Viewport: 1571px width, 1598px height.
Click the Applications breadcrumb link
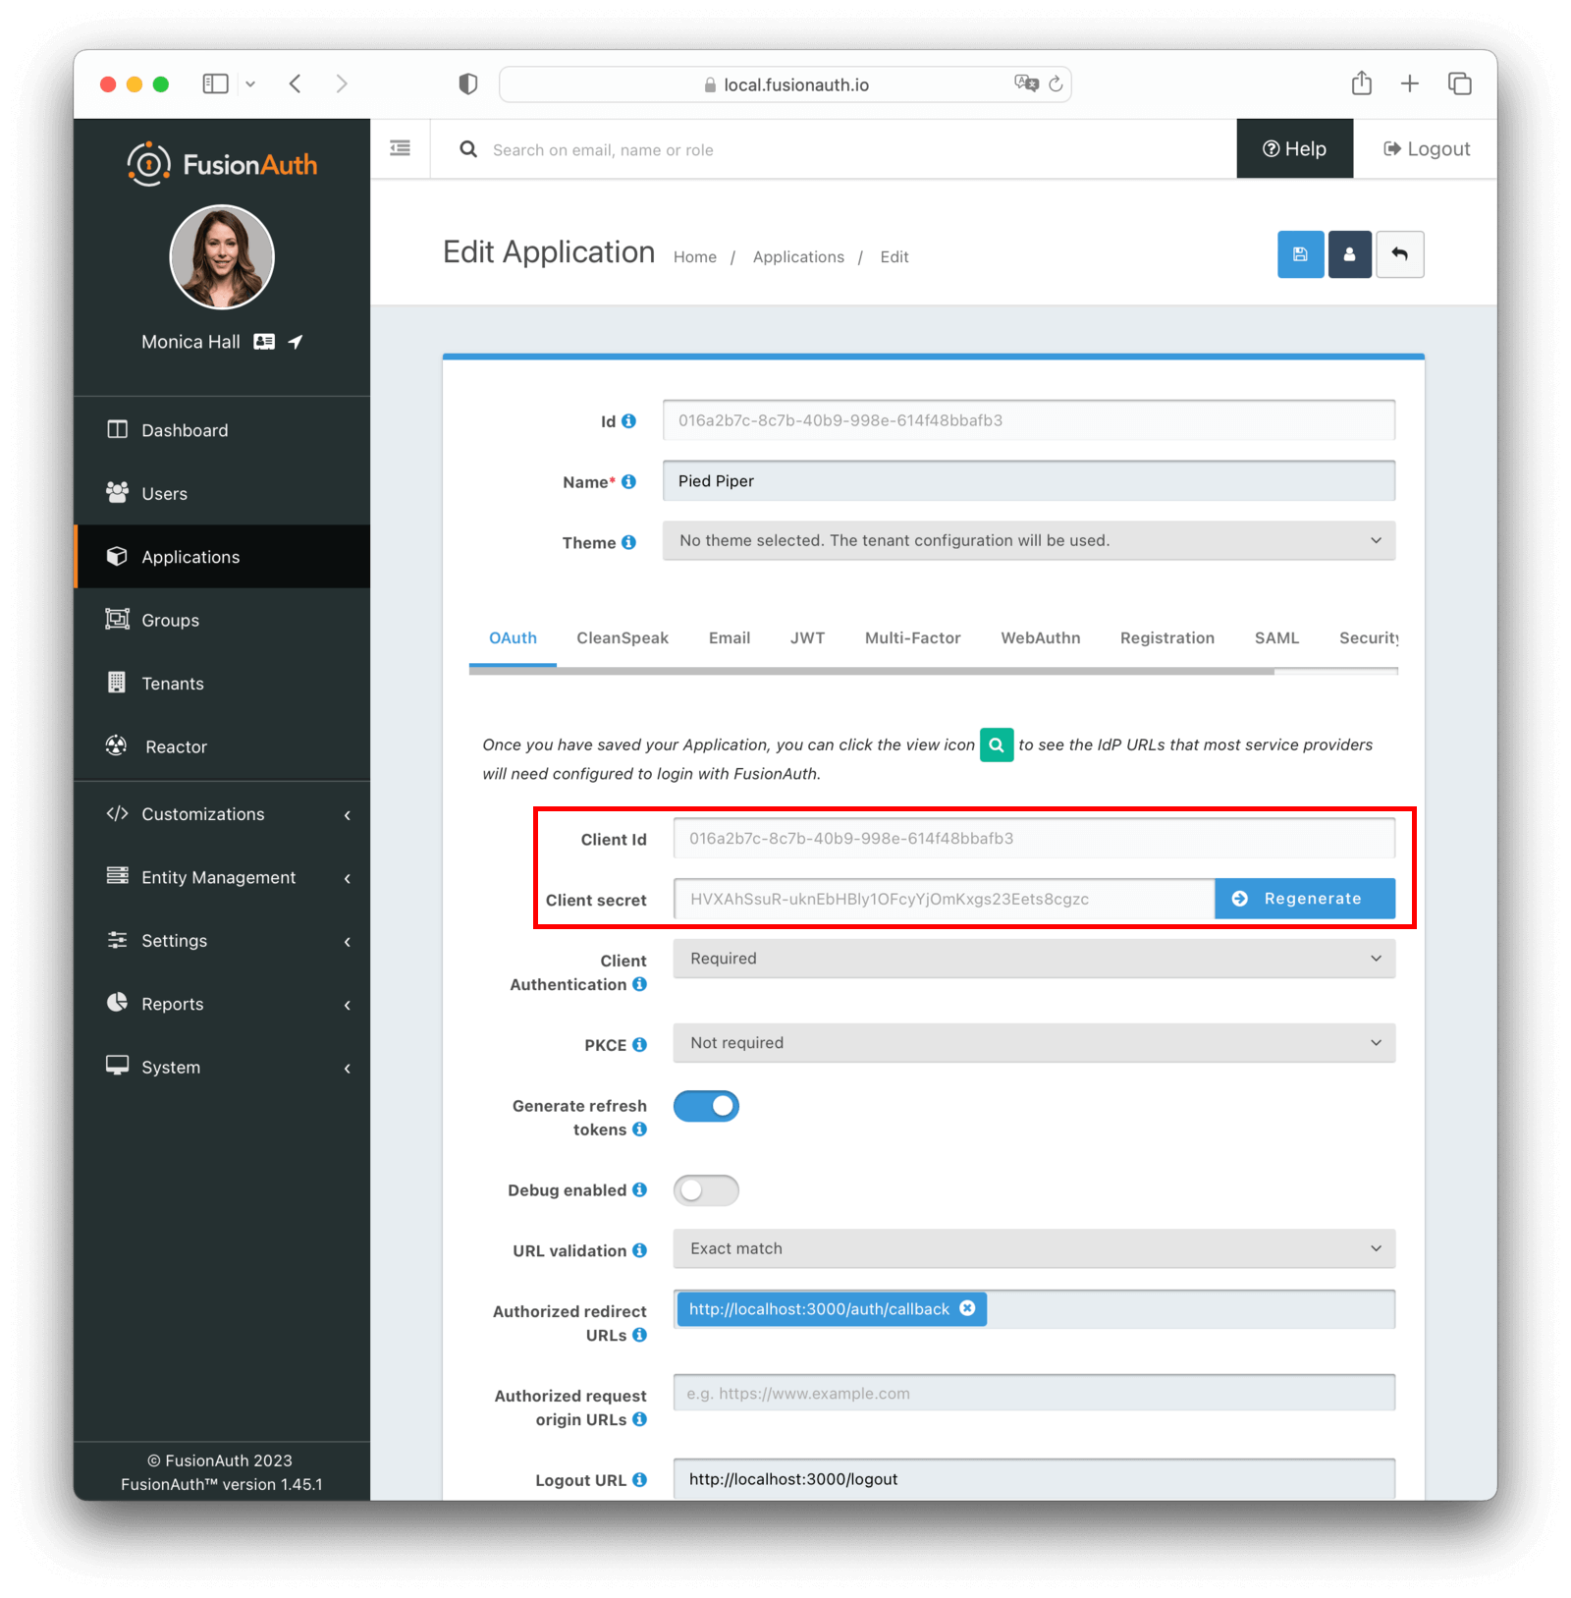pos(798,257)
